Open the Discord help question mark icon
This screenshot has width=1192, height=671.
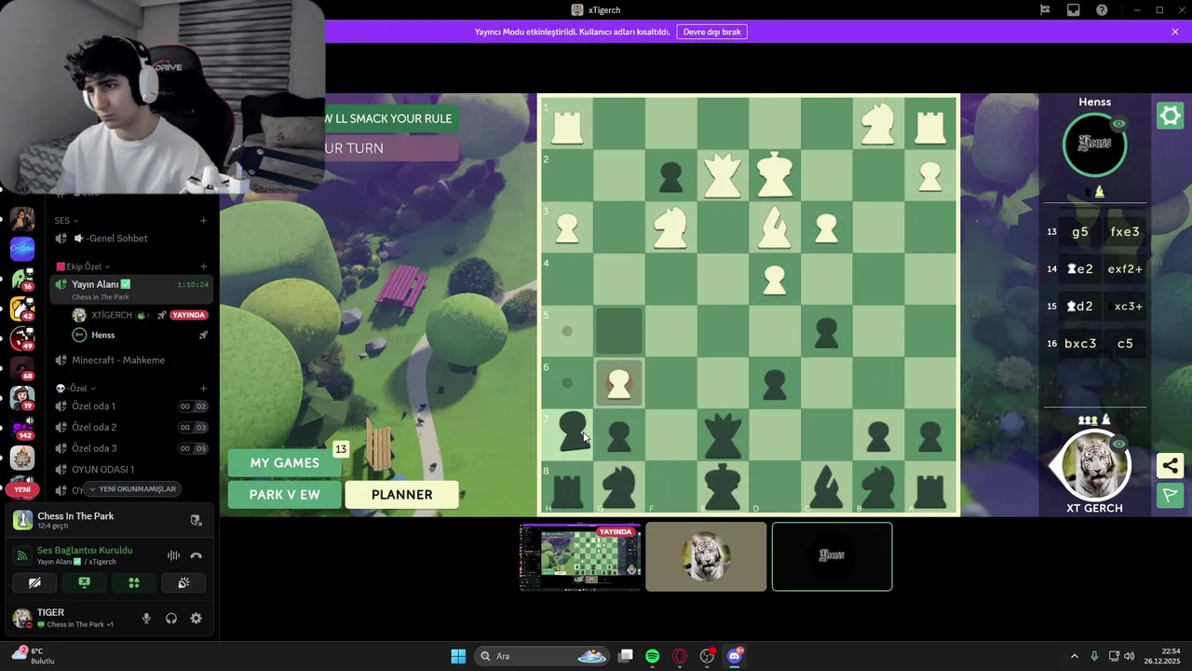pyautogui.click(x=1102, y=10)
